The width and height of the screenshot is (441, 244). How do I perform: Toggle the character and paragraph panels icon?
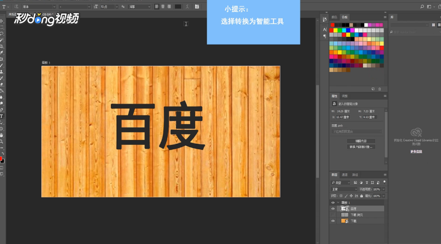click(x=197, y=7)
